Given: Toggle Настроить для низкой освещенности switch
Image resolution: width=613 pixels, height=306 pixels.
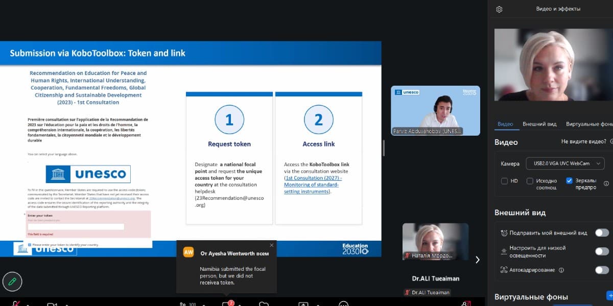Looking at the screenshot, I should coord(602,251).
